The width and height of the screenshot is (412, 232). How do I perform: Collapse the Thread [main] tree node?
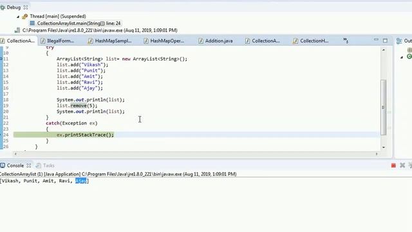(18, 17)
